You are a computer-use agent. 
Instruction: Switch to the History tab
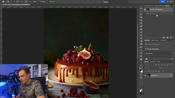[x=167, y=6]
